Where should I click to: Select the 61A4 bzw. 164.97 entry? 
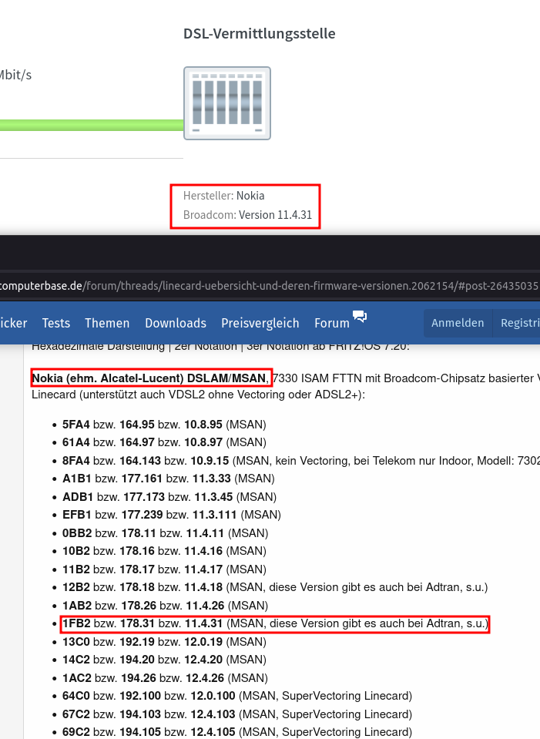click(x=164, y=442)
